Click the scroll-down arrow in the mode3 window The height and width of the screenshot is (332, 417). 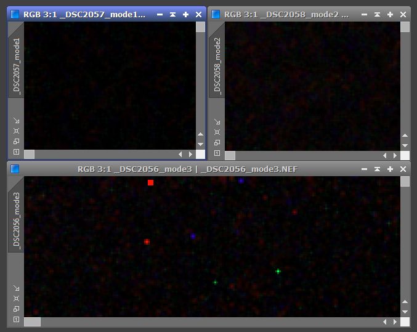click(405, 312)
